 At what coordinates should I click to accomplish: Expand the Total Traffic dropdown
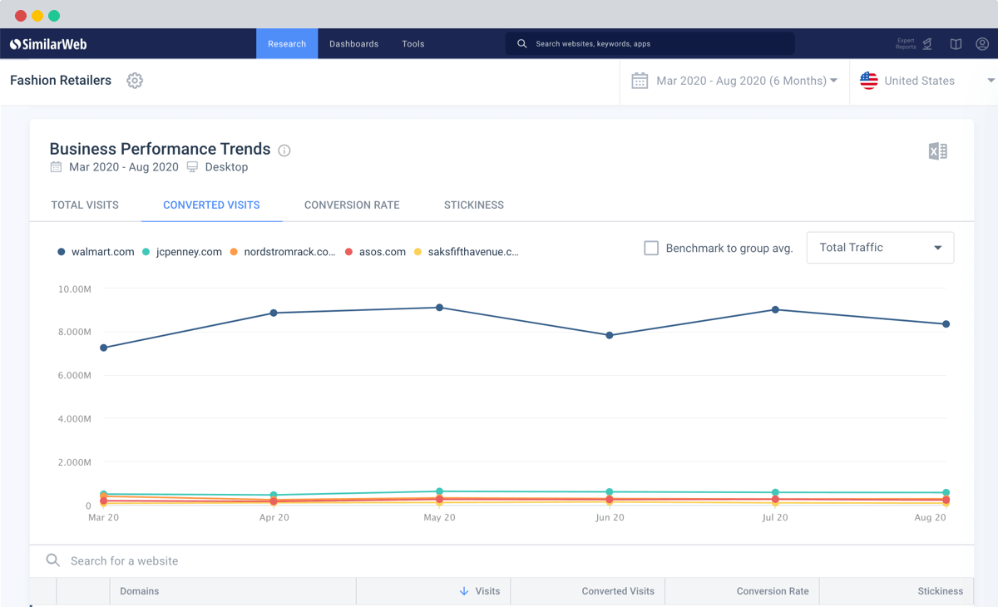click(880, 248)
